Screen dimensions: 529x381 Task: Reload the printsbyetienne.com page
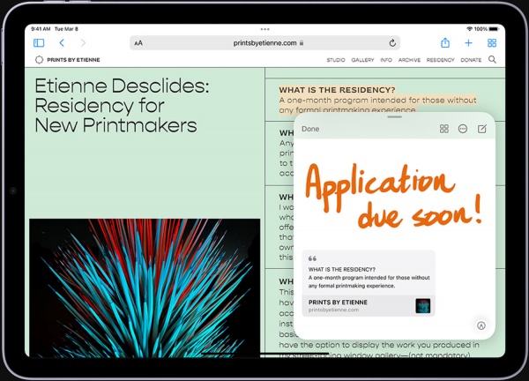391,42
